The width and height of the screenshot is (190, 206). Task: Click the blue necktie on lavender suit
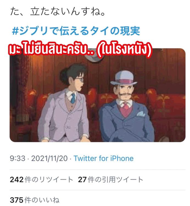click(73, 98)
